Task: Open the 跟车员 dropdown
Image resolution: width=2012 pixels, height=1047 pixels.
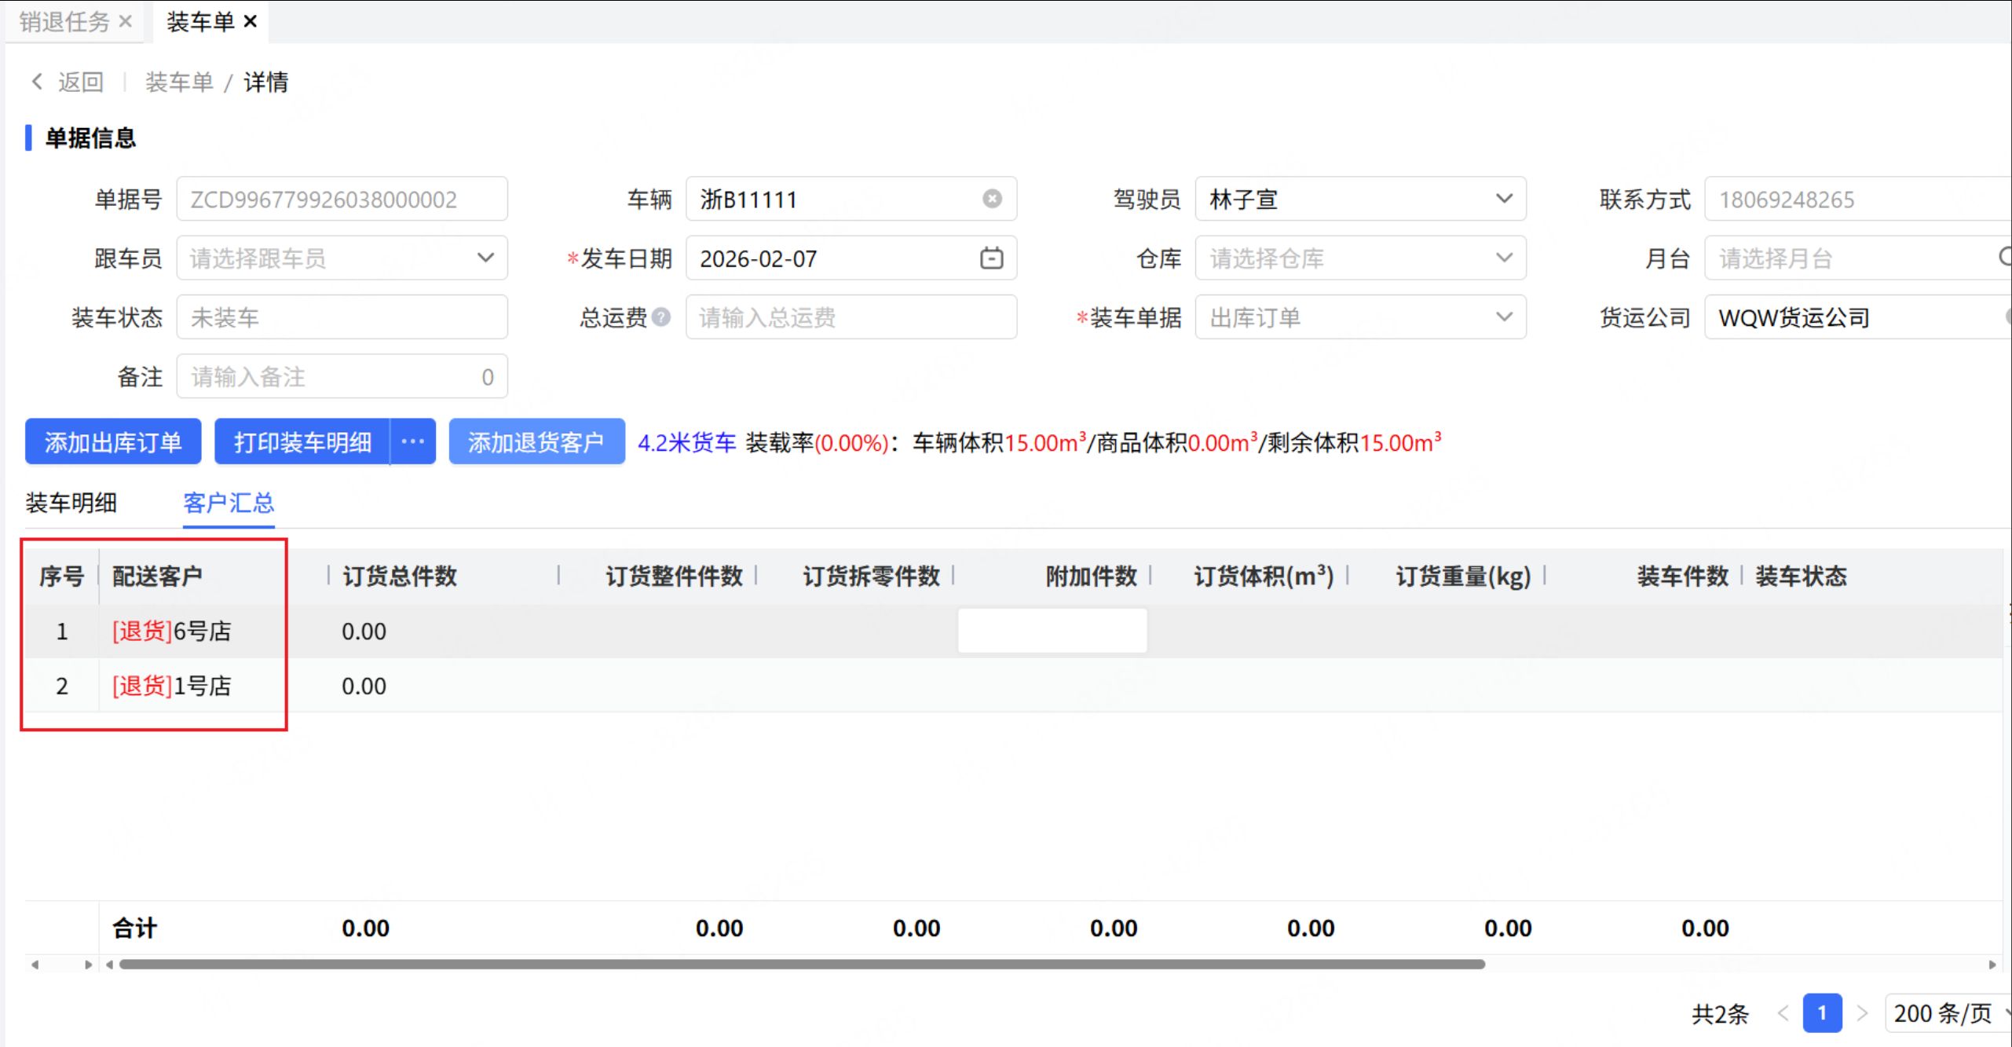Action: click(485, 258)
